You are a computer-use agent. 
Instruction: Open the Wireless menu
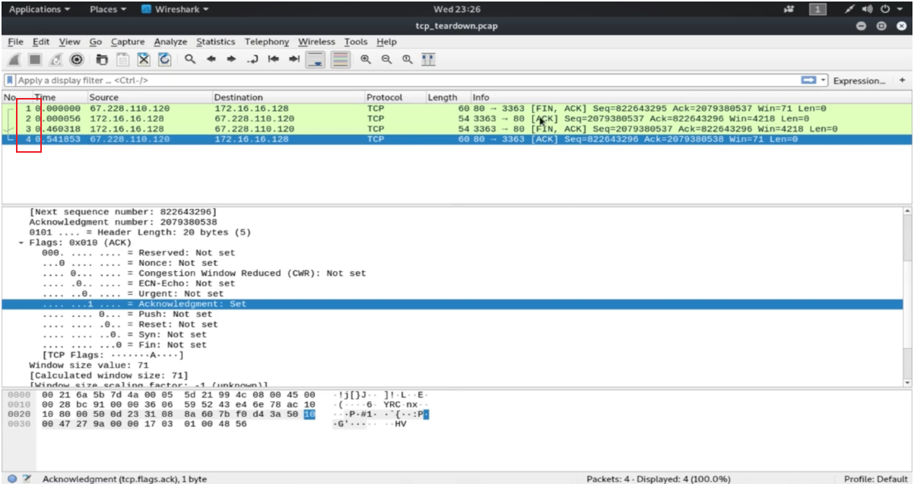coord(316,42)
